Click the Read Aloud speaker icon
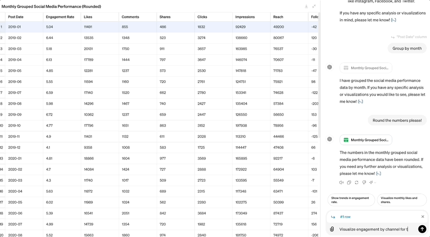The image size is (430, 237). pos(341,182)
